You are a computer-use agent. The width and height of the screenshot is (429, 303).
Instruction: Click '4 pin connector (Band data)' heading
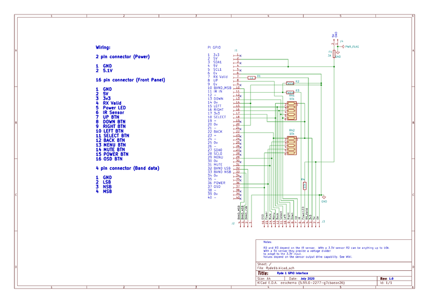[x=128, y=168]
